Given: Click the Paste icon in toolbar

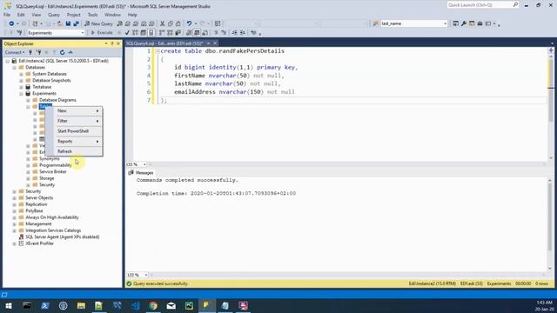Looking at the screenshot, I should (x=178, y=23).
